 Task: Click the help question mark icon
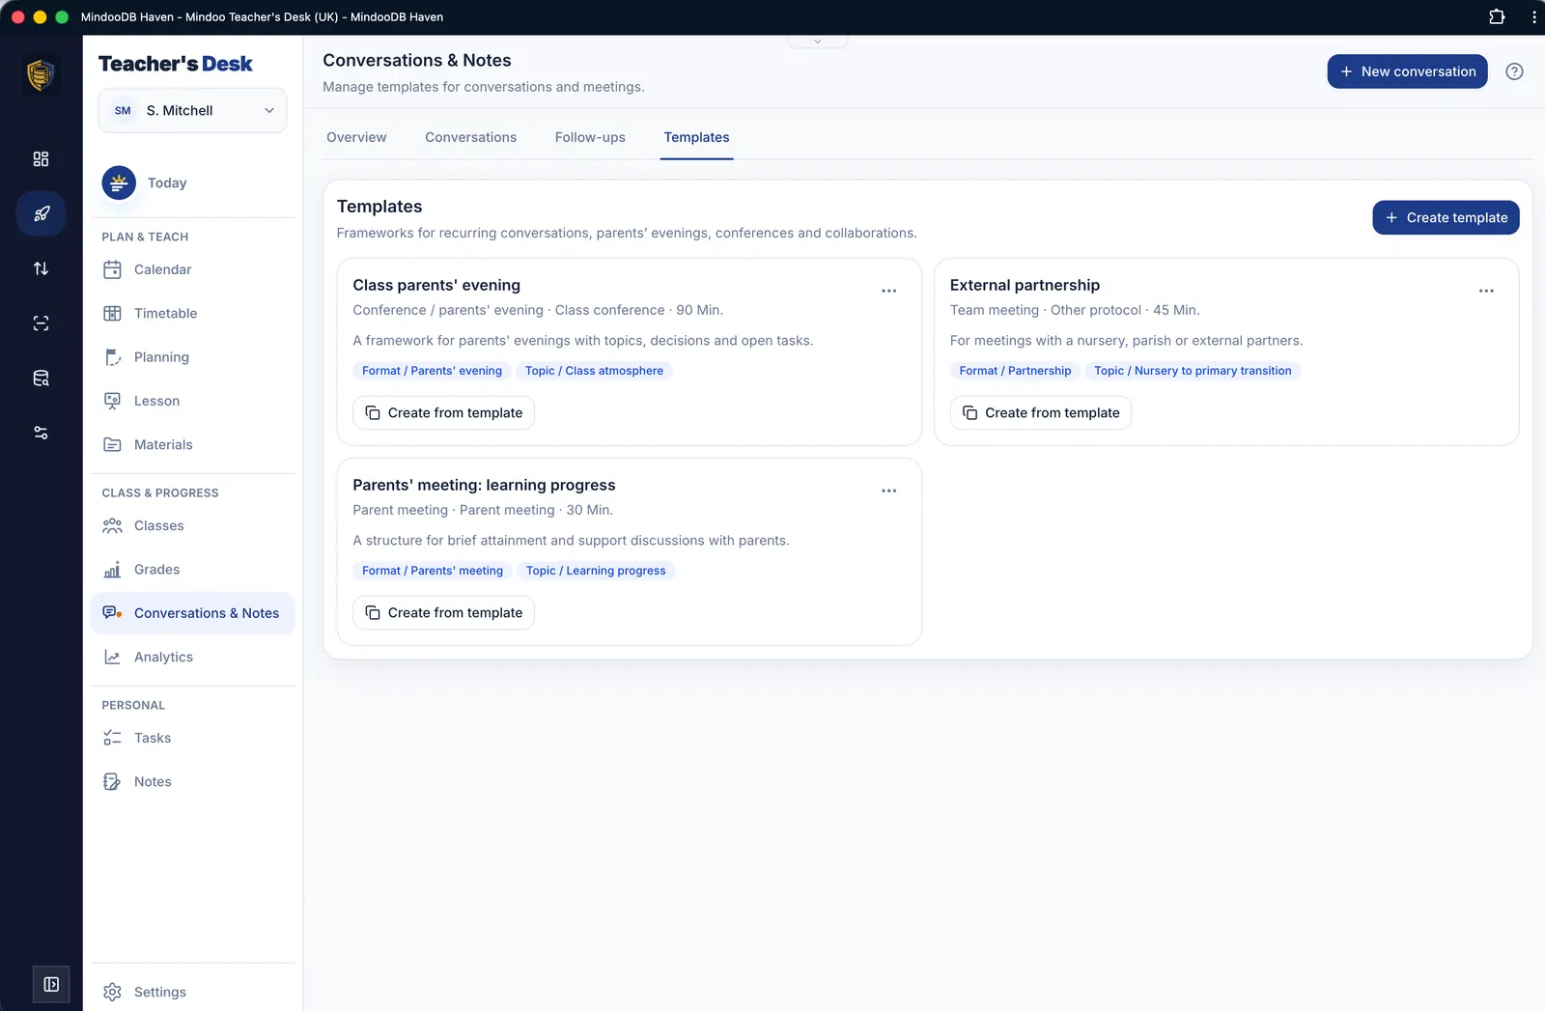(1514, 71)
